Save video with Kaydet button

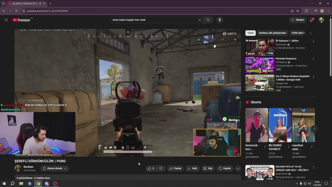(x=225, y=168)
